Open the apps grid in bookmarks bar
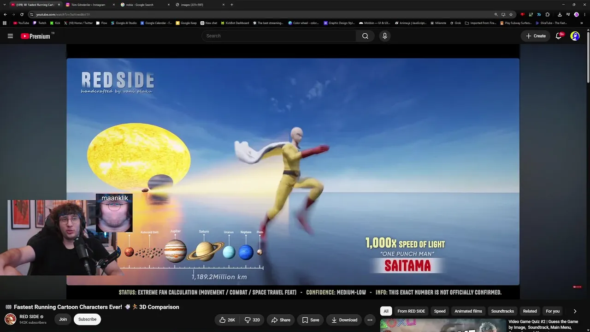The height and width of the screenshot is (332, 590). [5, 23]
